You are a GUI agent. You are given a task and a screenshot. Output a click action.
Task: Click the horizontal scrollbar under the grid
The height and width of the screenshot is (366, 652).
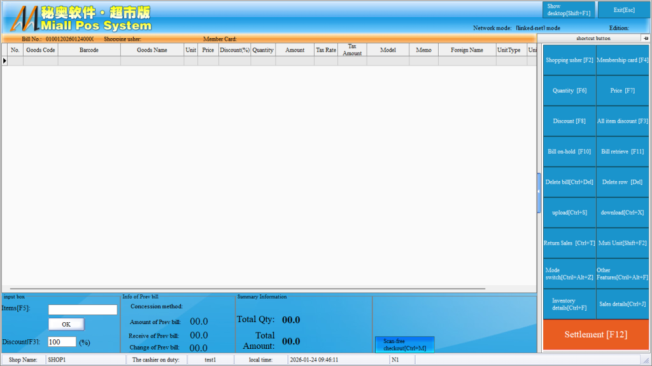248,288
